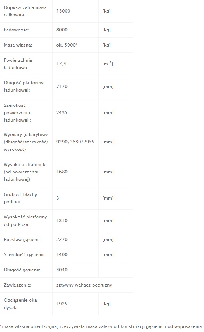The width and height of the screenshot is (204, 332).
Task: Select the Grubość blachy podłogi label
Action: click(x=21, y=198)
